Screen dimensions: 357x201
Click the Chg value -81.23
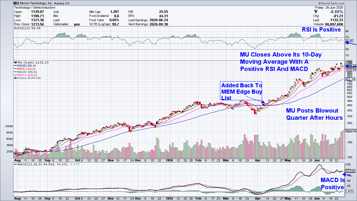pyautogui.click(x=338, y=16)
